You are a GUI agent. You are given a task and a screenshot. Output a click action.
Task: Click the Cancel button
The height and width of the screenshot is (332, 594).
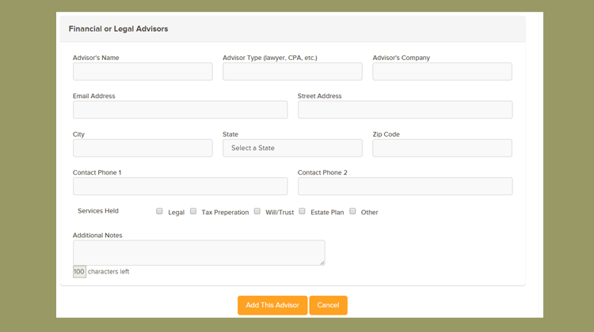(x=328, y=305)
